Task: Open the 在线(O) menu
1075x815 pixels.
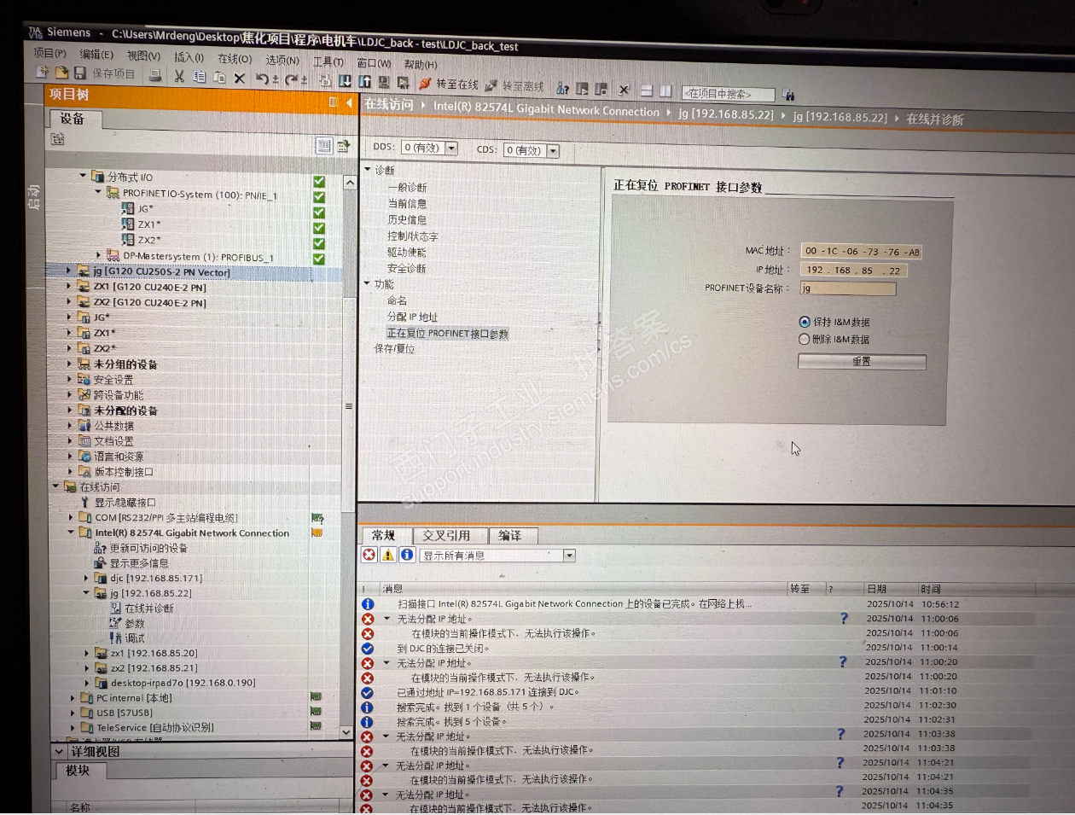Action: (x=235, y=59)
